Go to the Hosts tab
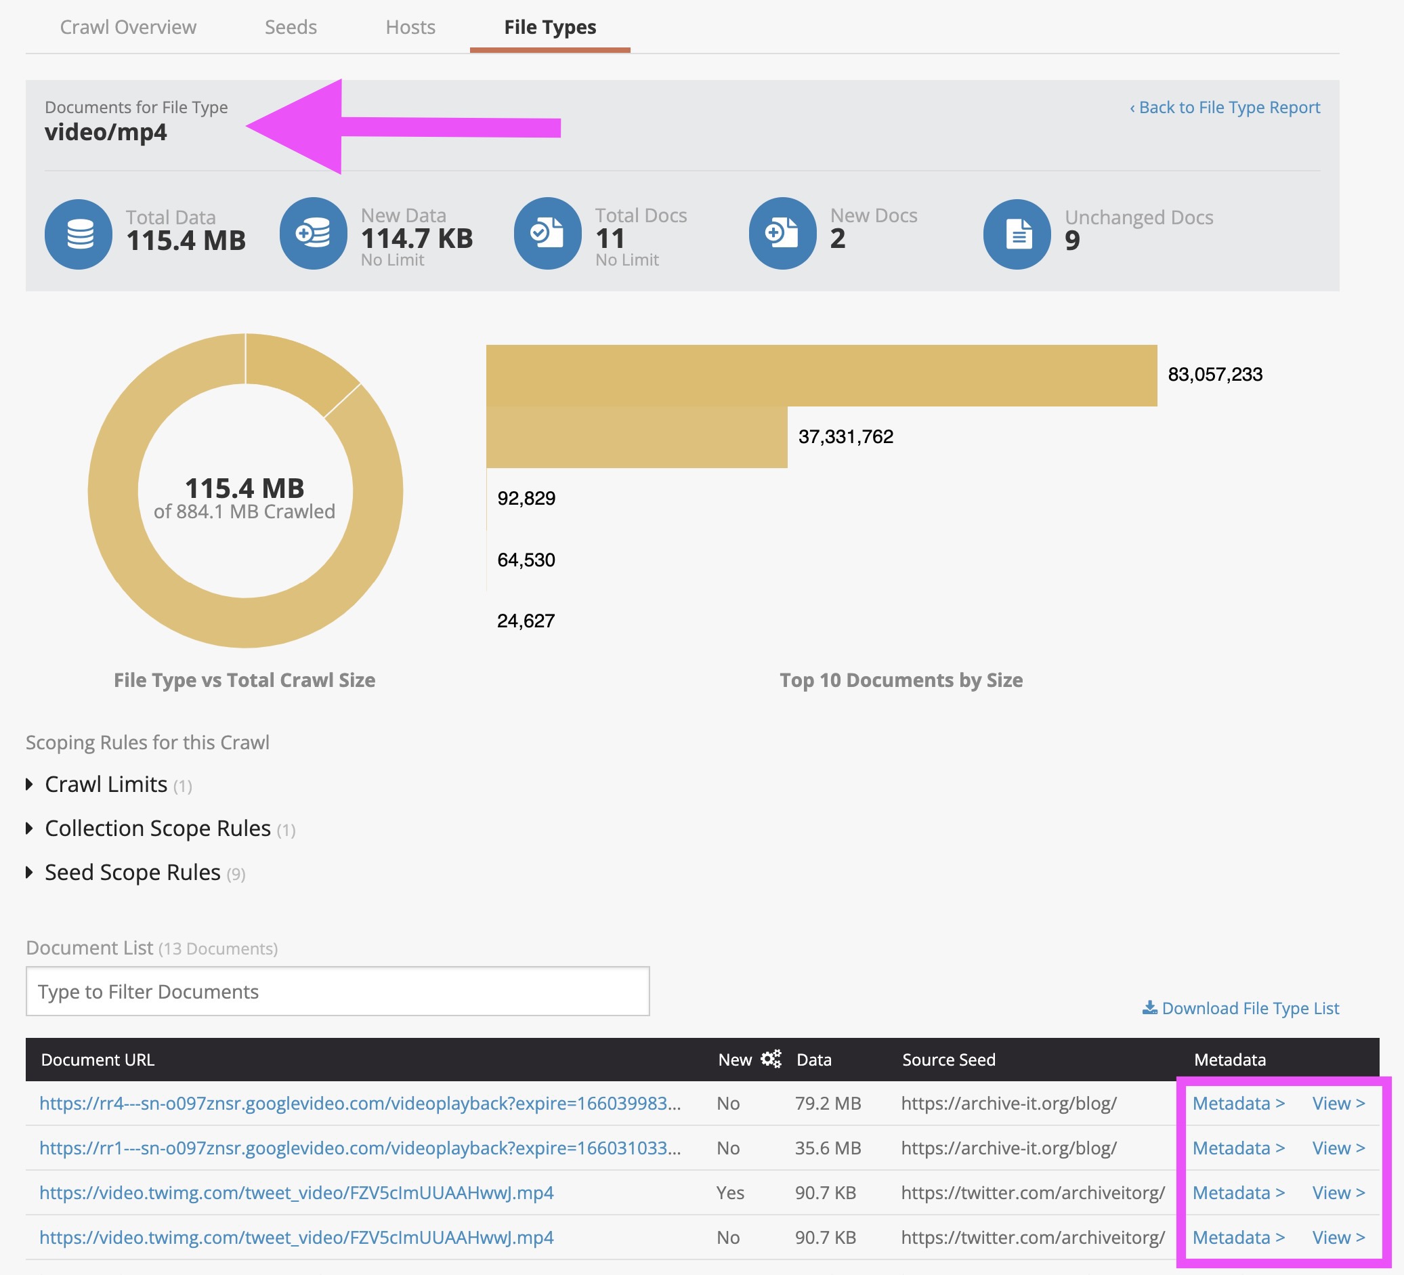Screen dimensions: 1404x1275 tap(410, 27)
